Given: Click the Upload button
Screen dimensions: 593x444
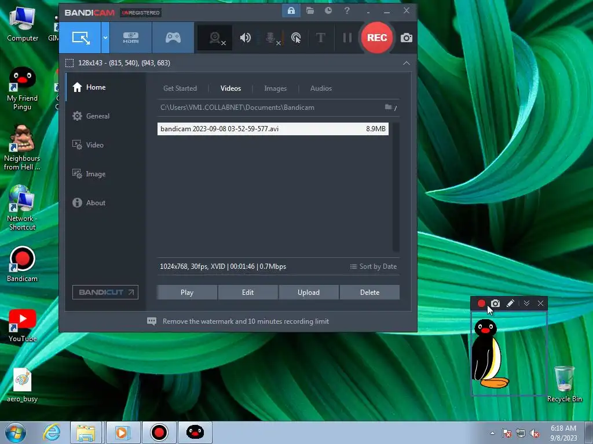Looking at the screenshot, I should click(x=309, y=292).
